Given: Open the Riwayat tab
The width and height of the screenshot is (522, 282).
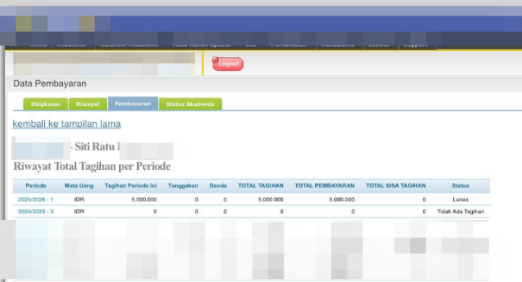Looking at the screenshot, I should coord(88,104).
